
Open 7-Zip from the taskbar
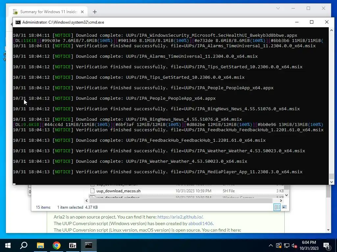click(x=73, y=245)
